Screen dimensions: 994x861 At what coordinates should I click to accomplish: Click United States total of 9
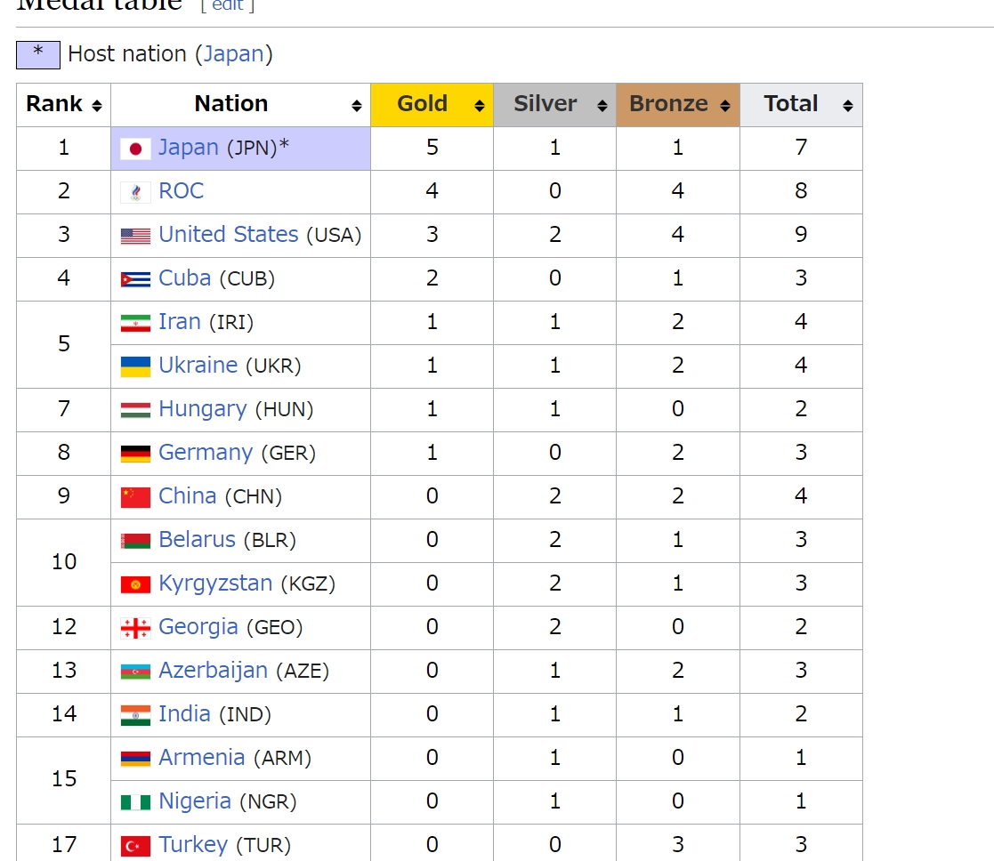click(x=801, y=235)
